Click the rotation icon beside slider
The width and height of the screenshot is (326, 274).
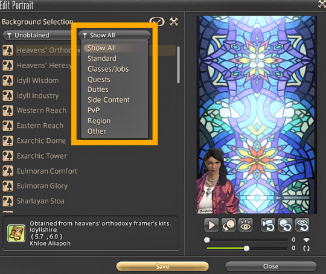click(x=306, y=248)
